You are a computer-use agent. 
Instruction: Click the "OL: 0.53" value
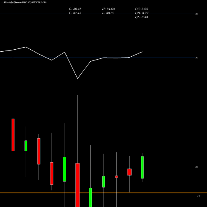pos(142,17)
